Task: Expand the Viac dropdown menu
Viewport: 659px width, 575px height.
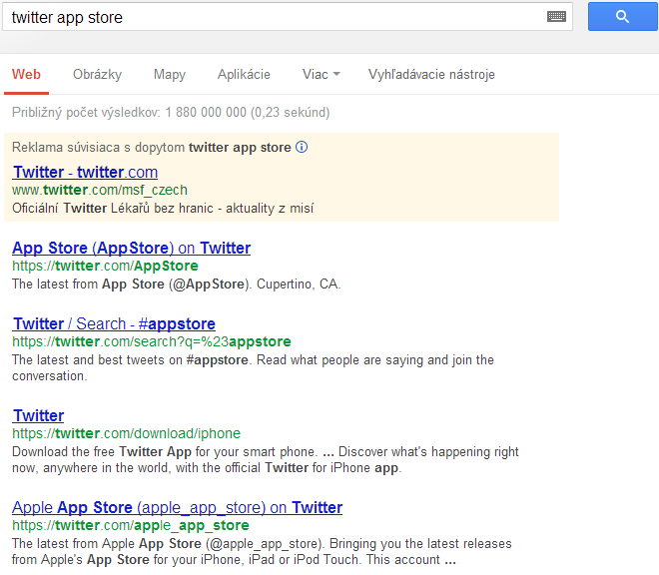Action: point(321,75)
